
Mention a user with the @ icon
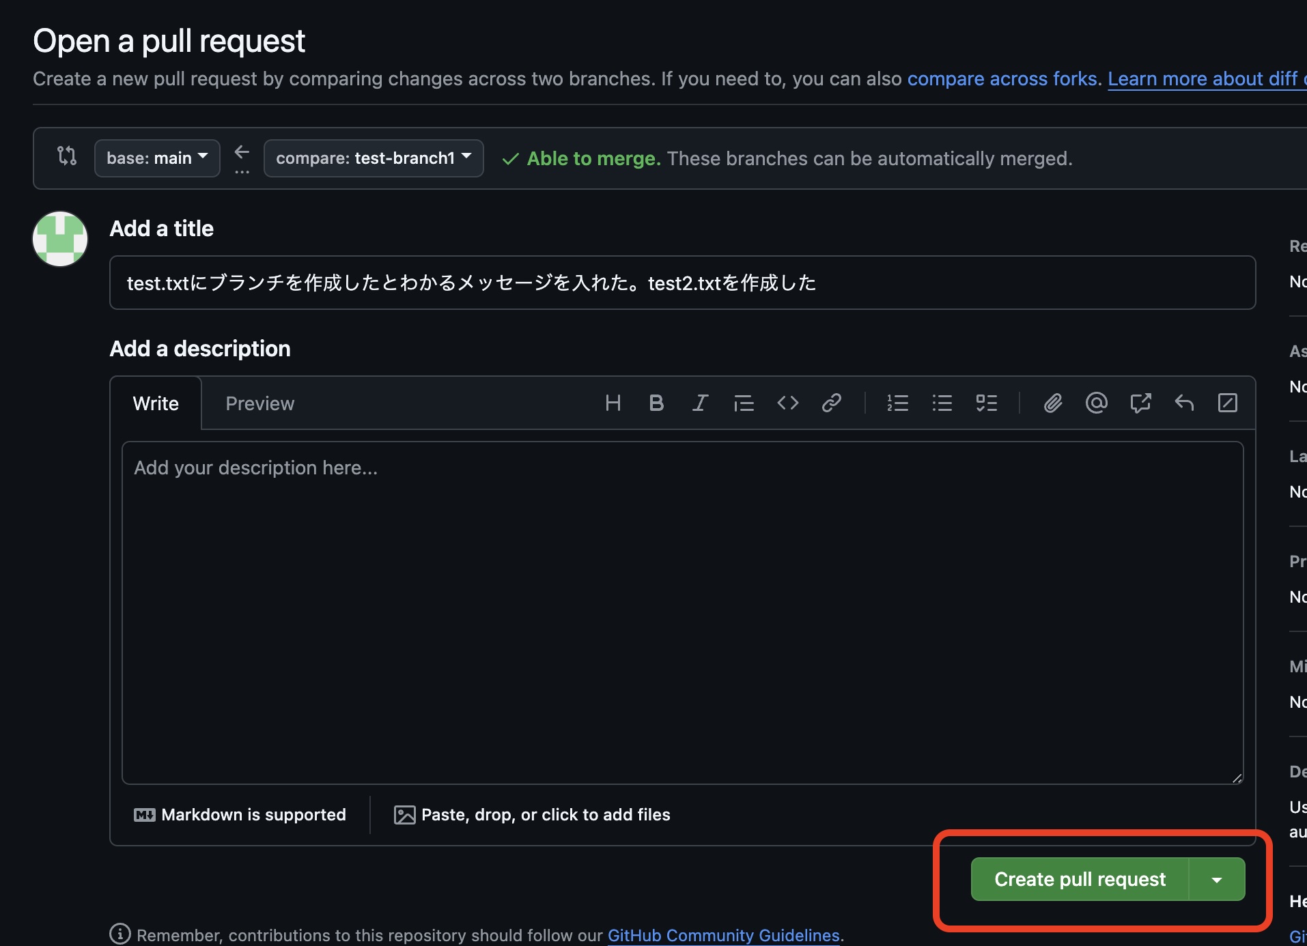1096,403
